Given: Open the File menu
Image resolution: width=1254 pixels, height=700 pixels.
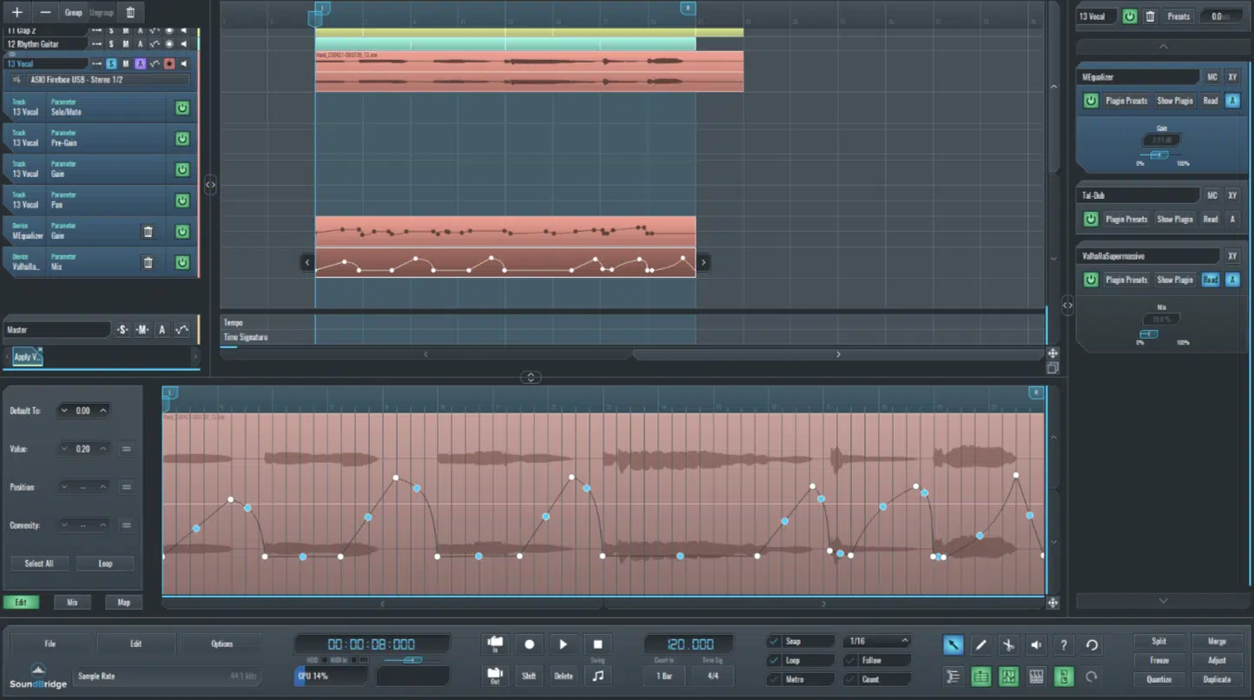Looking at the screenshot, I should pos(50,644).
